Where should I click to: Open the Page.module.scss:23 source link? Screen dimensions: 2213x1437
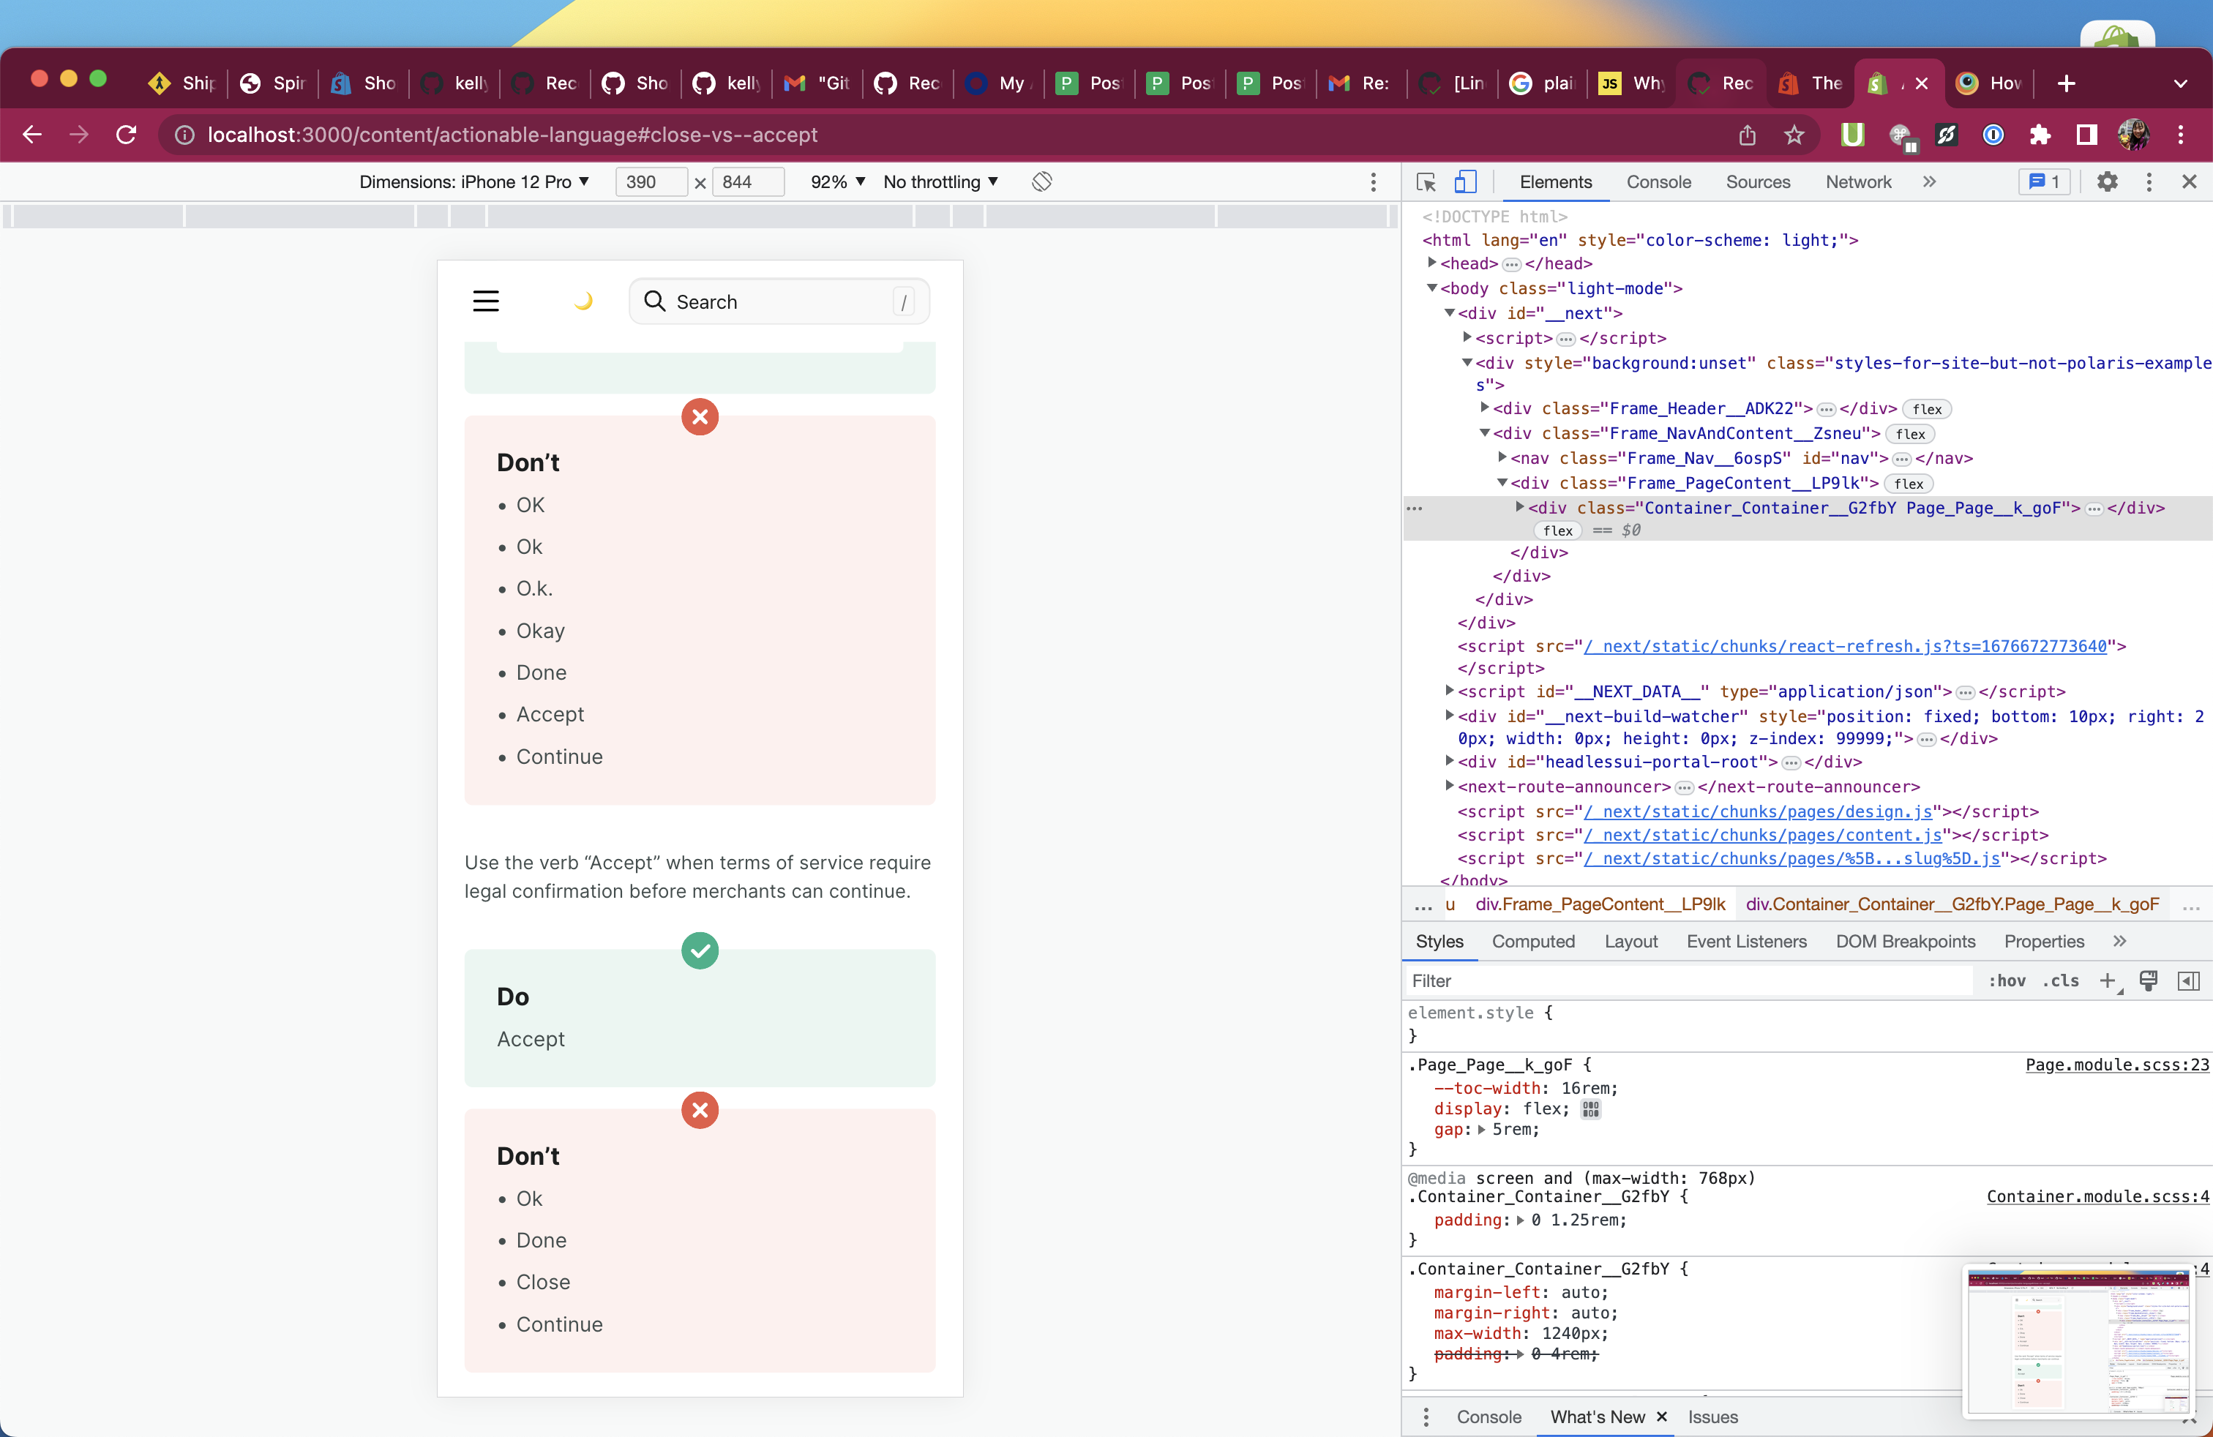(2116, 1065)
